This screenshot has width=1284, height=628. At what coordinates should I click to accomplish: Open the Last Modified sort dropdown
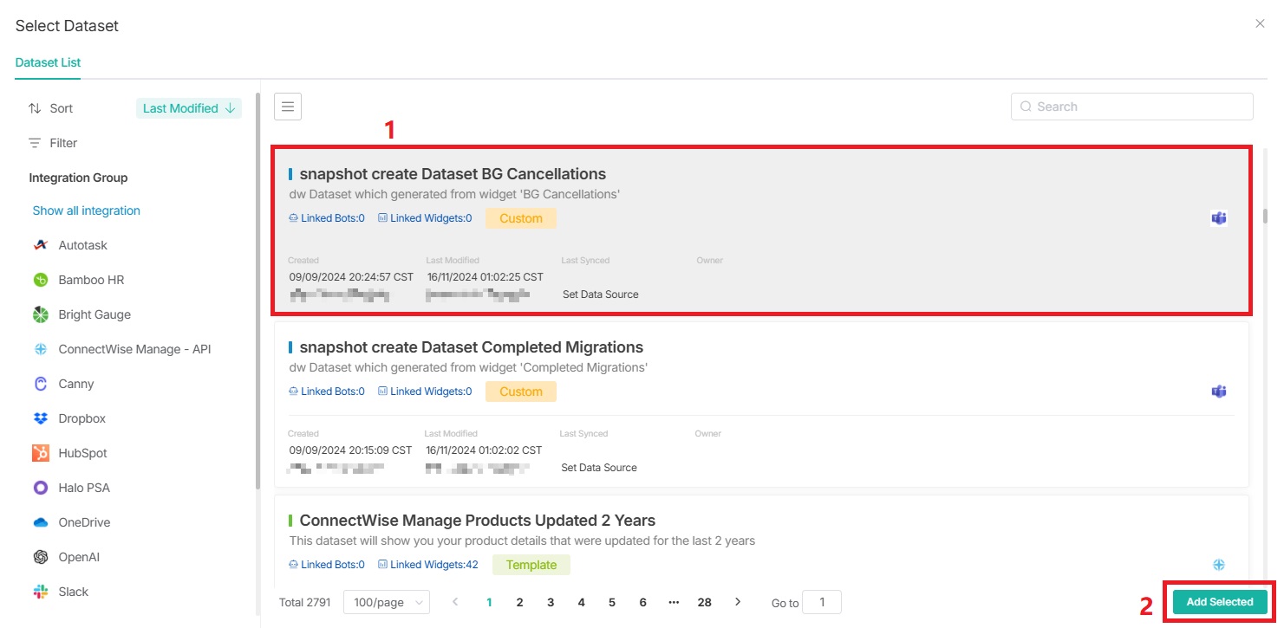tap(189, 108)
